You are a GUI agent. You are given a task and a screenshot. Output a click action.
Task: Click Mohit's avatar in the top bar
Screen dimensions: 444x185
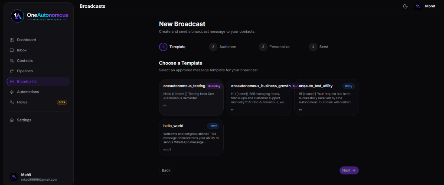[418, 6]
